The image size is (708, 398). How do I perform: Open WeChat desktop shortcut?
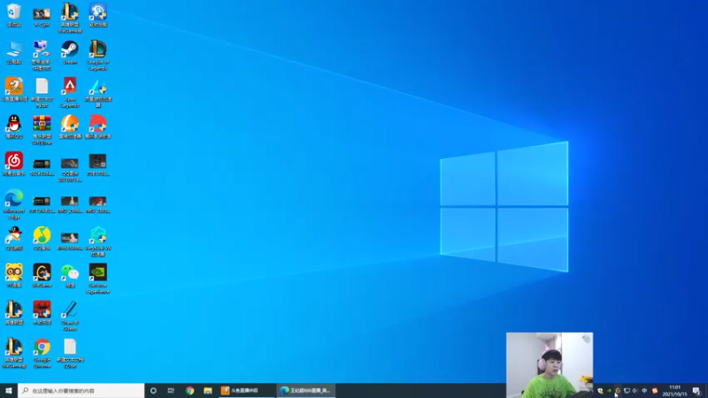tap(70, 276)
